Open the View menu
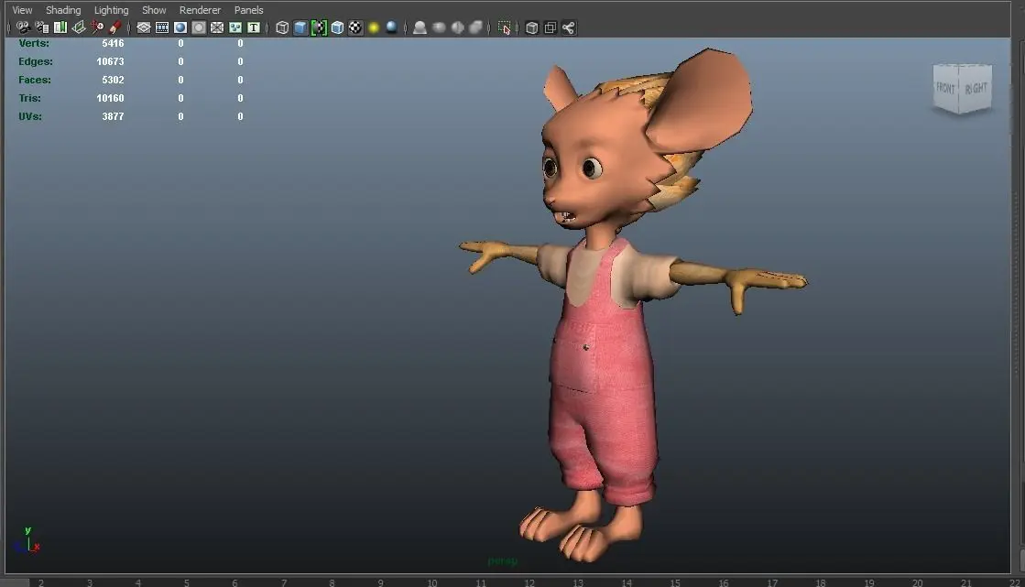The height and width of the screenshot is (587, 1025). (x=22, y=10)
